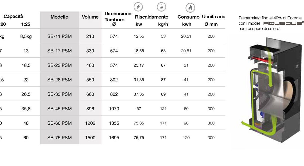This screenshot has width=304, height=166.
Task: Click the Riscaldamento header label
Action: [152, 17]
